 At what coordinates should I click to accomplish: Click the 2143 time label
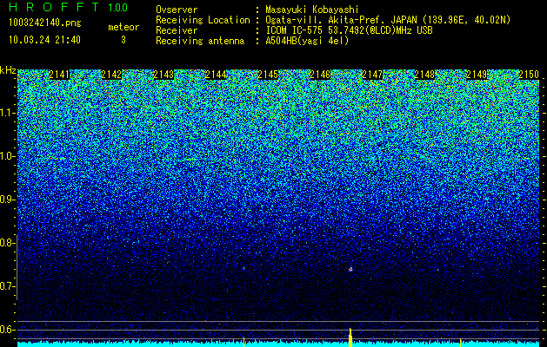pos(163,75)
